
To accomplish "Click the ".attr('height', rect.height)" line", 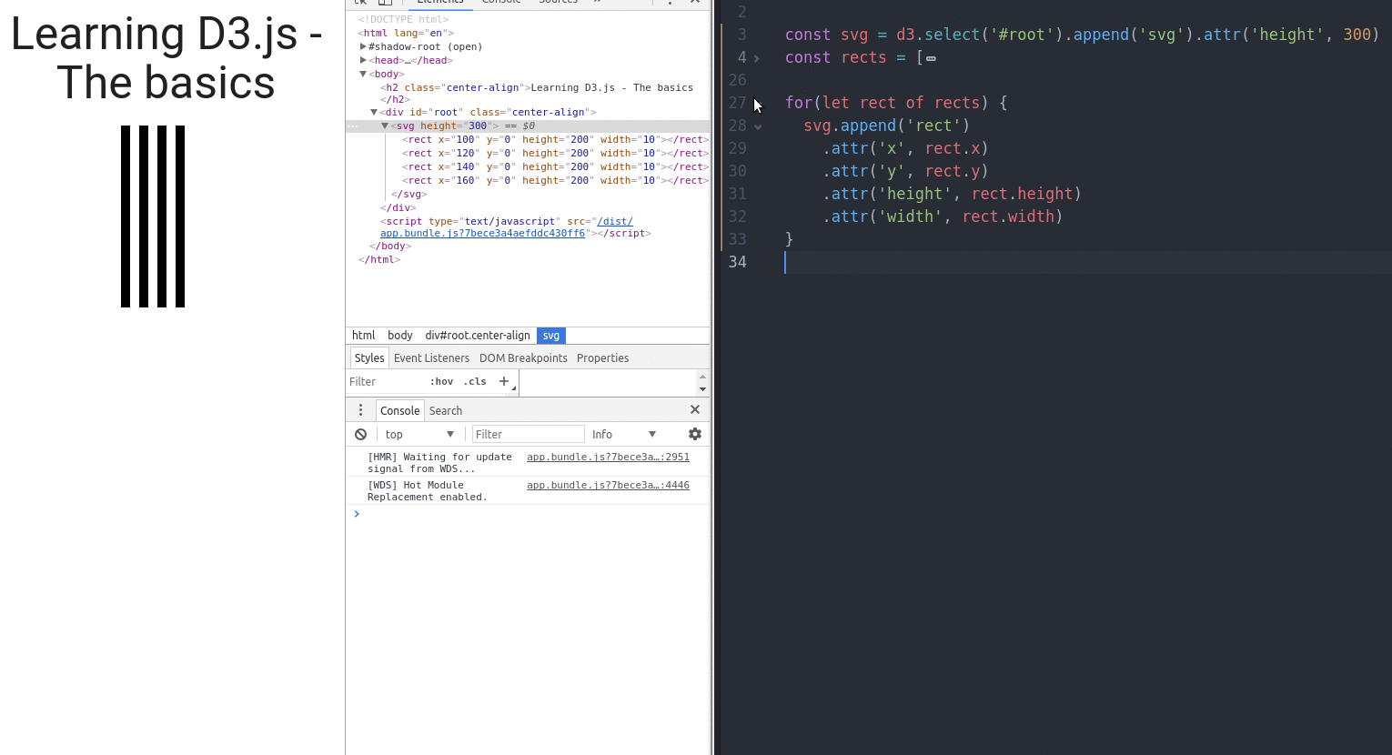I will [x=952, y=194].
